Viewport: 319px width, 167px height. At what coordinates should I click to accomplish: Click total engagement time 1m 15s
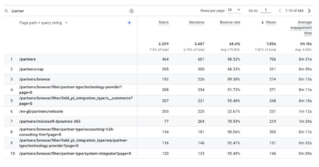(306, 44)
